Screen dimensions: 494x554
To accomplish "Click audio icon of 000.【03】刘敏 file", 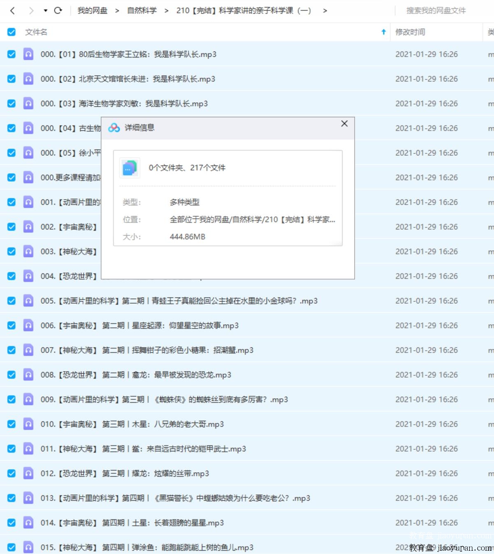I will pyautogui.click(x=28, y=104).
